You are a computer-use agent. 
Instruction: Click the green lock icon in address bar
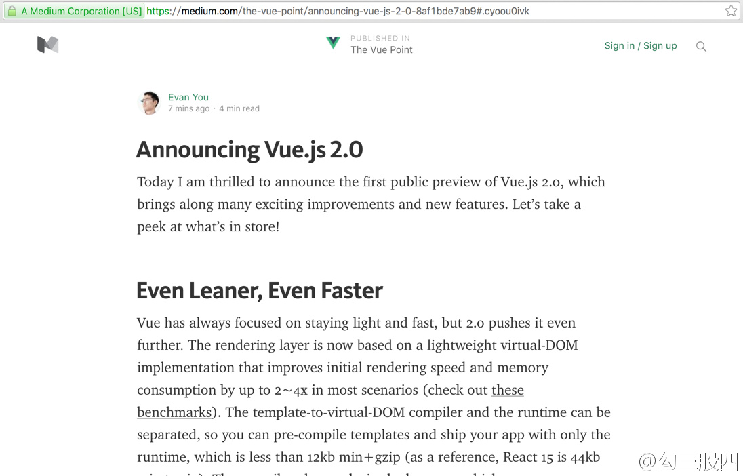(12, 11)
